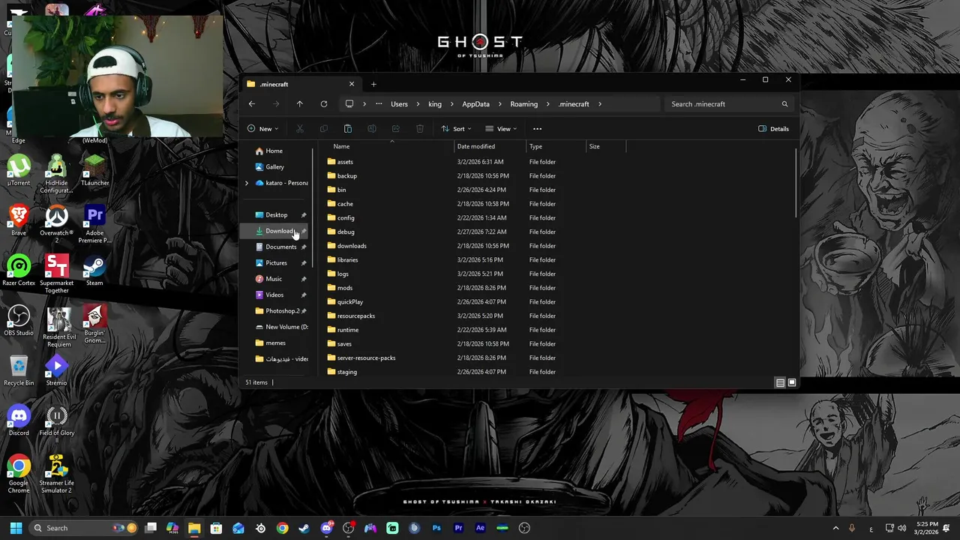The width and height of the screenshot is (960, 540).
Task: Toggle the Details pane
Action: coord(773,129)
